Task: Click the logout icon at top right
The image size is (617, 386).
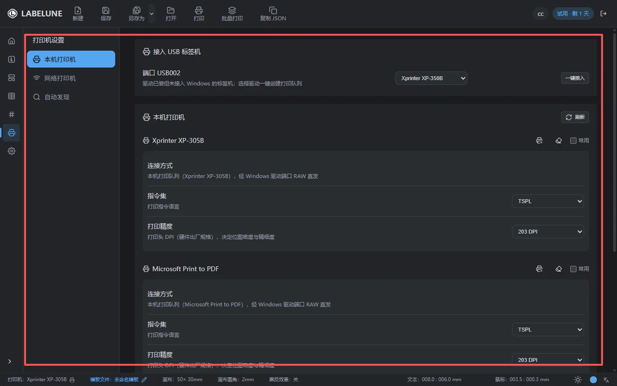Action: [x=604, y=14]
